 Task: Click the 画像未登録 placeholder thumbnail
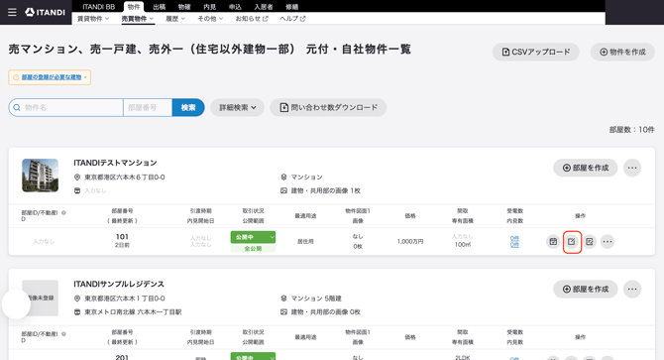pyautogui.click(x=41, y=298)
